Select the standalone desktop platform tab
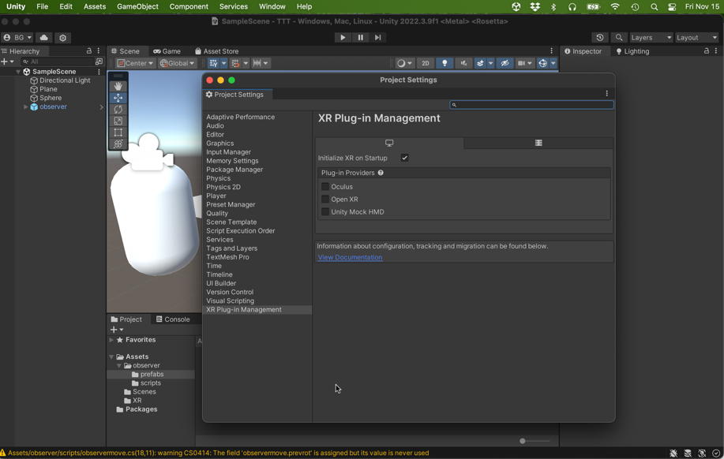The image size is (724, 459). 389,143
